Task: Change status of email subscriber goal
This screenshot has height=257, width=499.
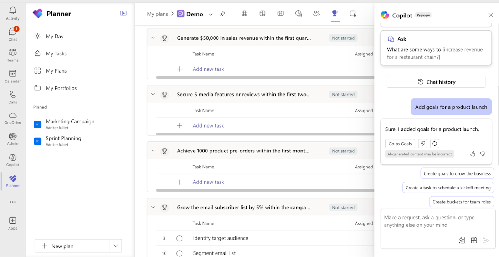Action: coord(343,208)
